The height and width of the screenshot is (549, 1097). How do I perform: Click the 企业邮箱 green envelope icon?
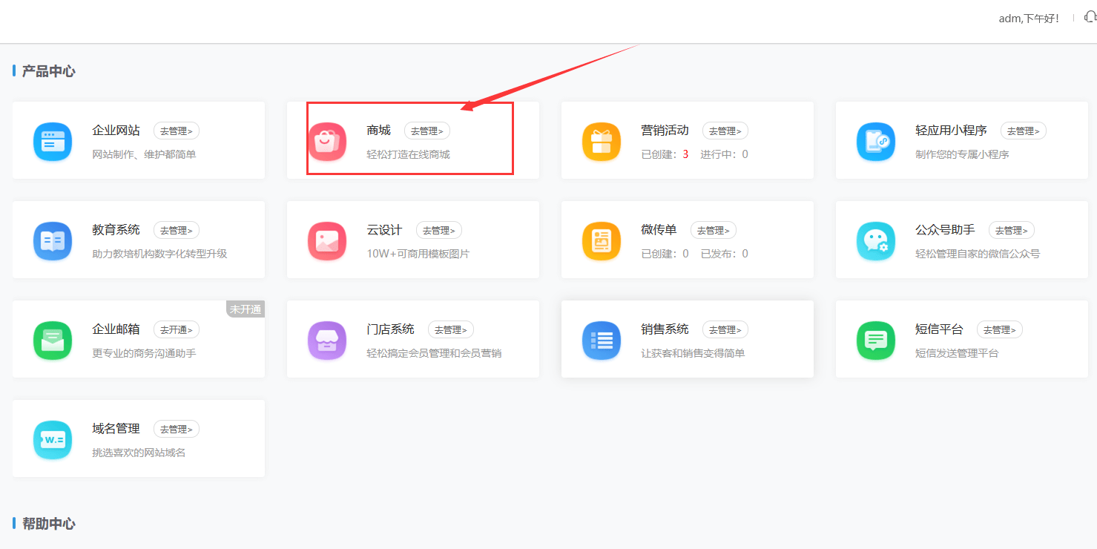point(53,340)
